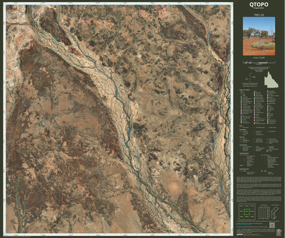Open the QTopo application web link
Viewport: 285px width, 238px height.
pyautogui.click(x=244, y=225)
